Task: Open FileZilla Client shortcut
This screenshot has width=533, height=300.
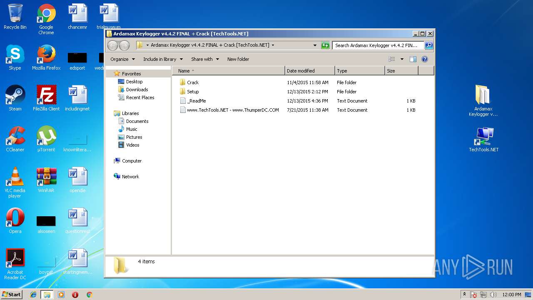Action: click(x=46, y=98)
